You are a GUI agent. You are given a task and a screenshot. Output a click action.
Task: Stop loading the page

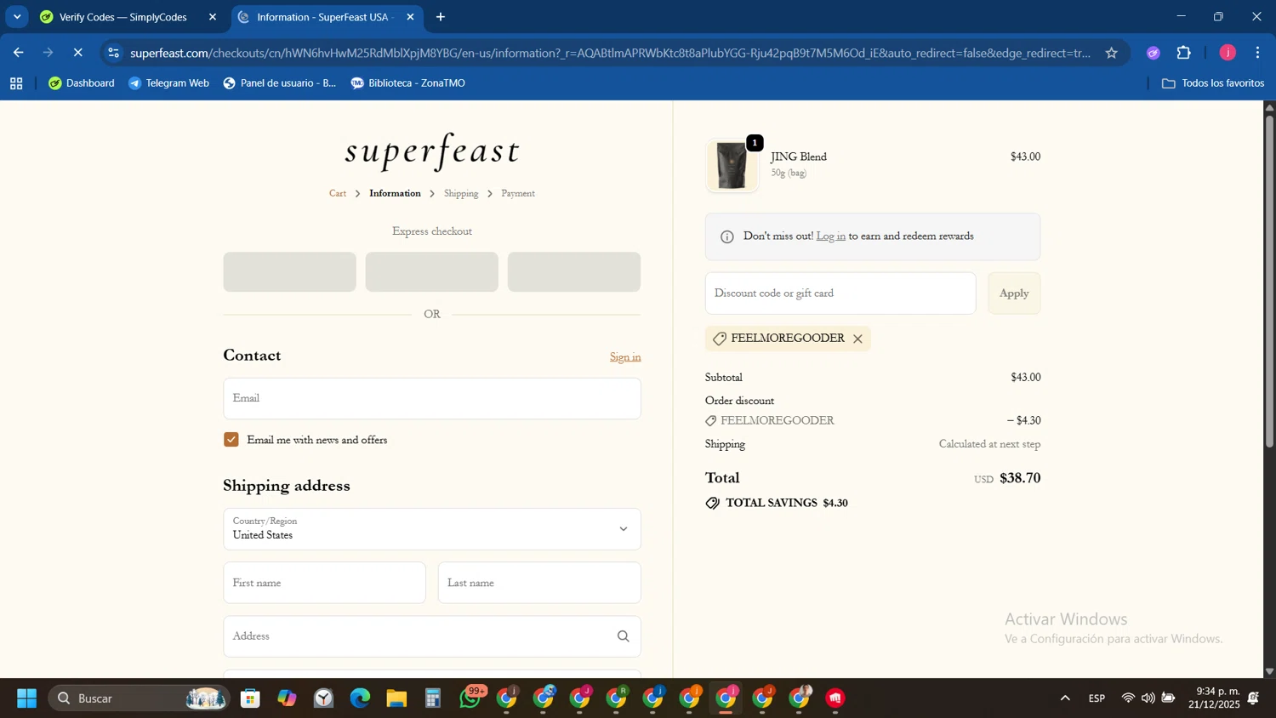(x=77, y=53)
